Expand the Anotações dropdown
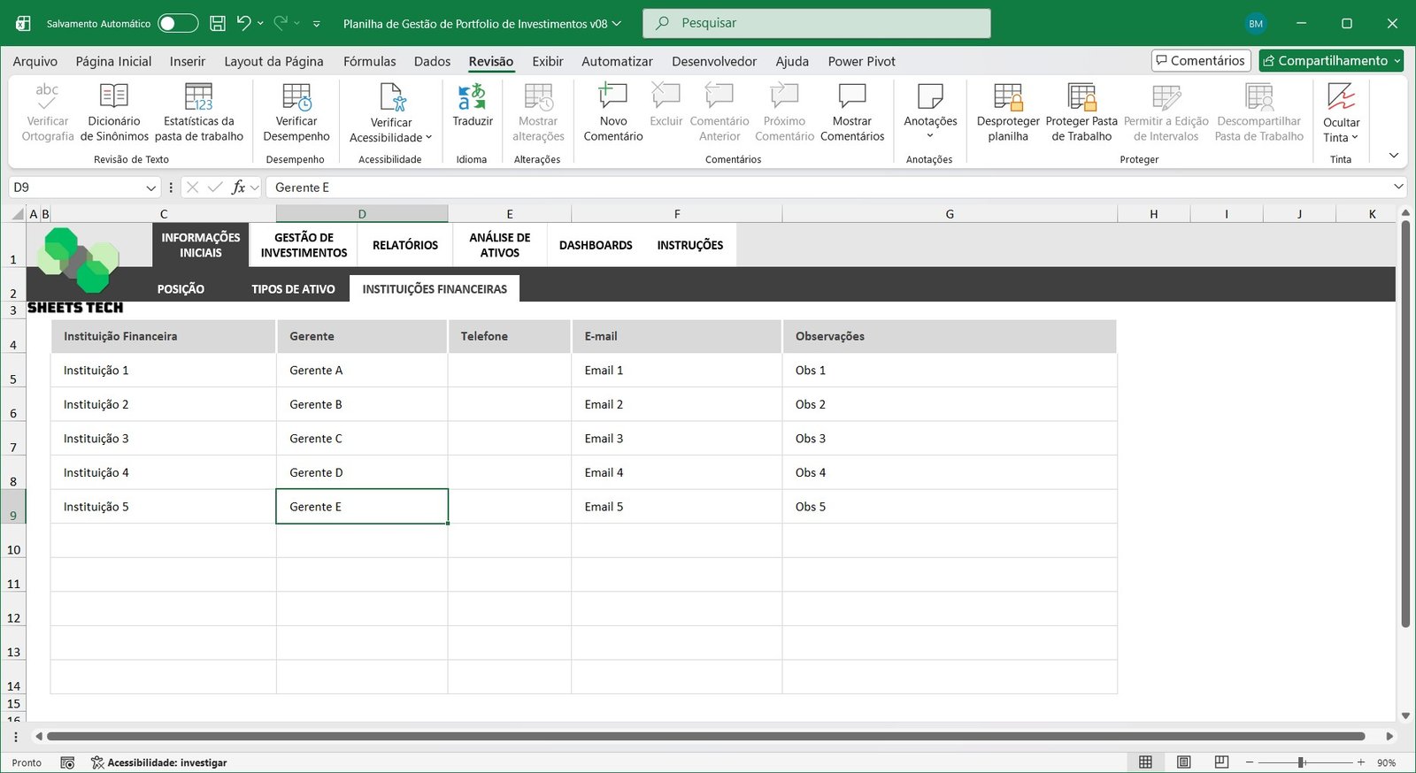The width and height of the screenshot is (1416, 773). 929,135
